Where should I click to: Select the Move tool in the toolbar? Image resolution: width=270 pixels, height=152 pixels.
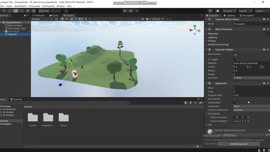4,11
